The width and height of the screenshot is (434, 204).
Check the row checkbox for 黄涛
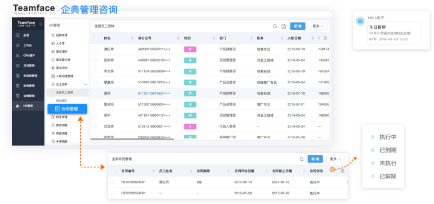click(x=96, y=93)
